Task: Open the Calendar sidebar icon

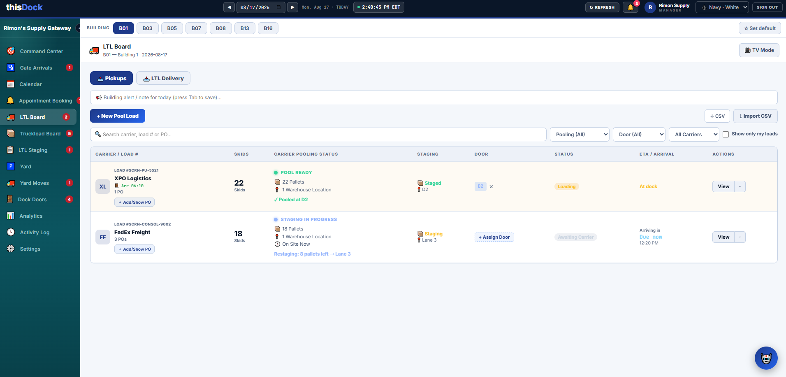Action: point(11,84)
